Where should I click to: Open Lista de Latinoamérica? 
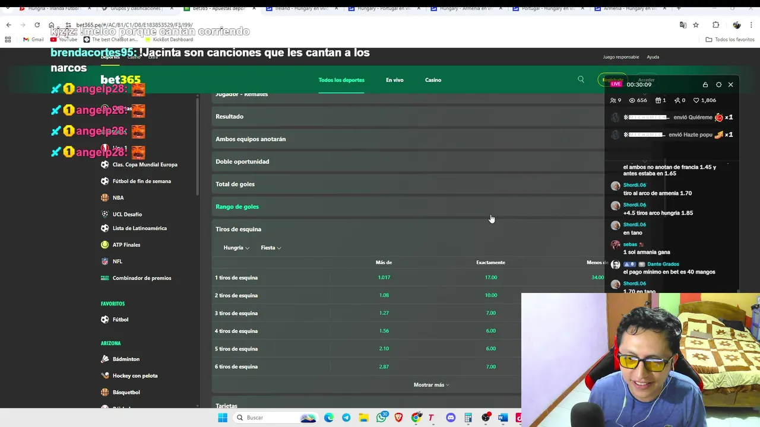click(140, 228)
